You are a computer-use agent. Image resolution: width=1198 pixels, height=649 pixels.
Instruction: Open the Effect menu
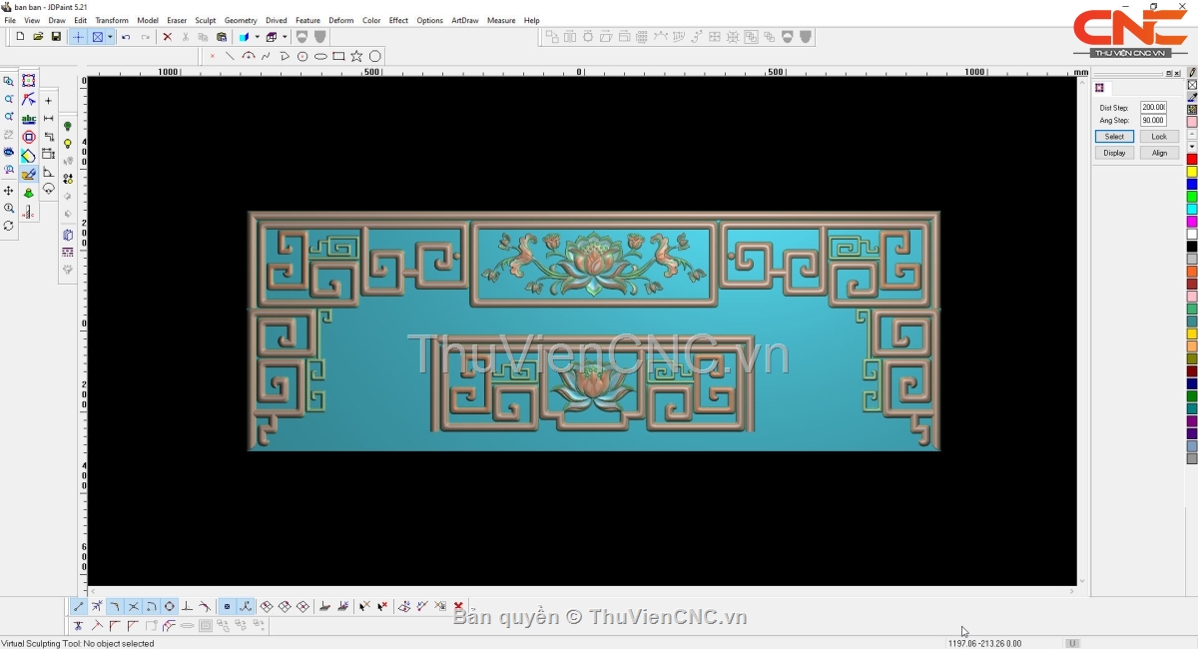[x=398, y=20]
